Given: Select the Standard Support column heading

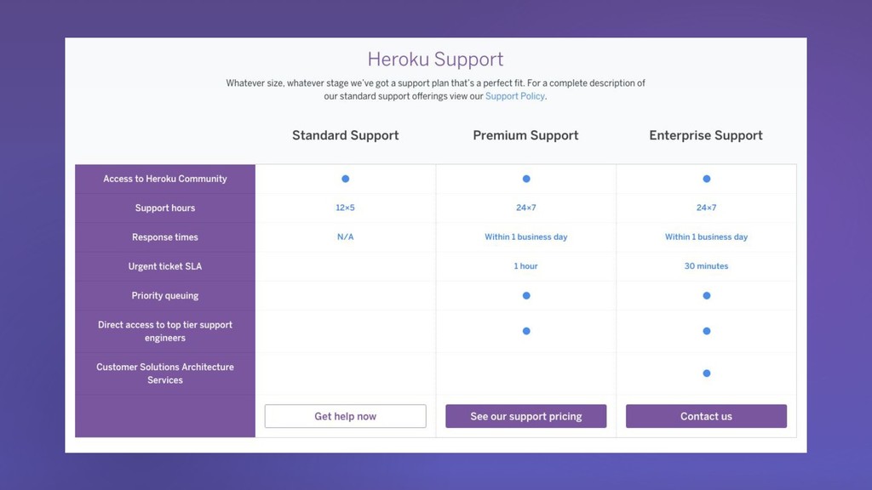Looking at the screenshot, I should pyautogui.click(x=345, y=135).
